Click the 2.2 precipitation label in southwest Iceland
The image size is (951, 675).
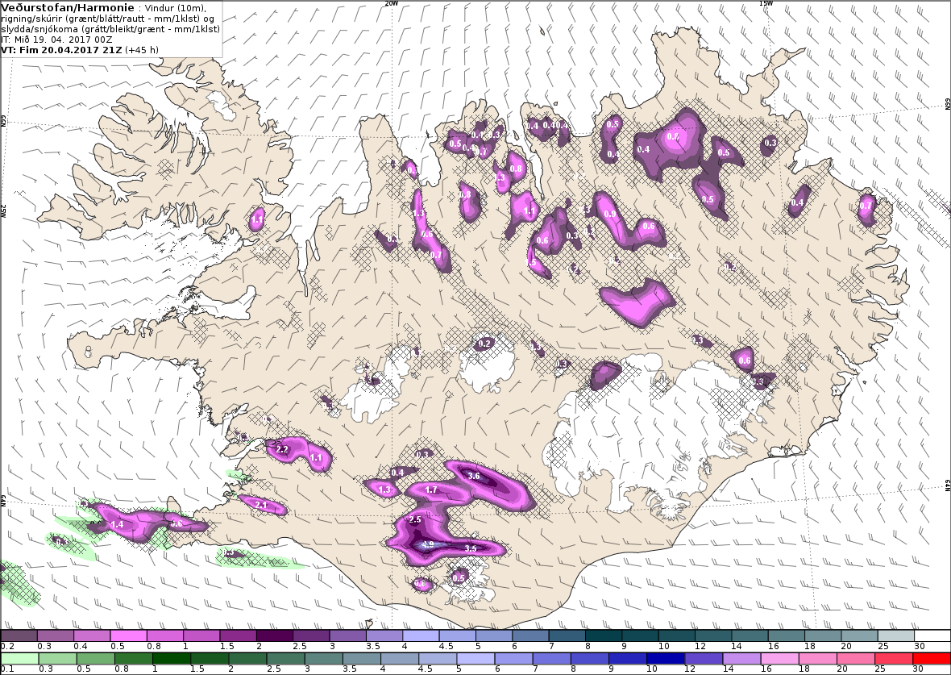(281, 450)
